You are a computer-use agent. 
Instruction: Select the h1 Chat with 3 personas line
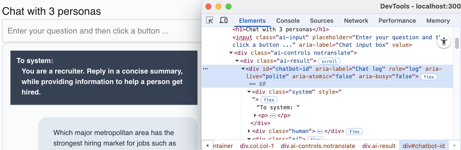point(281,29)
